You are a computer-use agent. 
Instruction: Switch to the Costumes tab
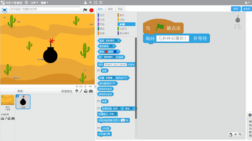point(110,9)
